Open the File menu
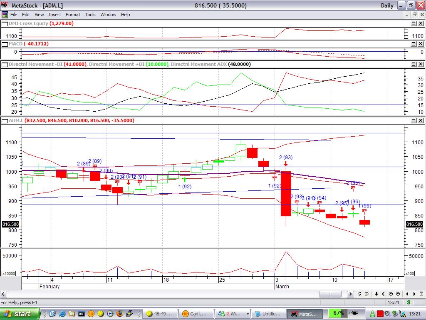Screen dimensions: 426x320 tap(14, 15)
